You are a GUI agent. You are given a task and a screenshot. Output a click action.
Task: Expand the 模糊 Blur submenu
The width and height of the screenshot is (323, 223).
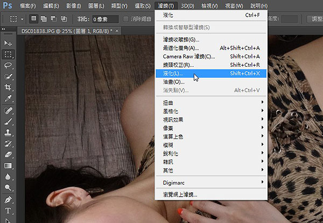click(x=211, y=145)
